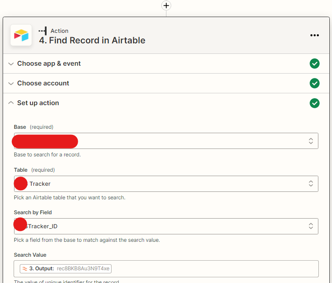
Task: Click the Airtable app logo icon
Action: (21, 35)
